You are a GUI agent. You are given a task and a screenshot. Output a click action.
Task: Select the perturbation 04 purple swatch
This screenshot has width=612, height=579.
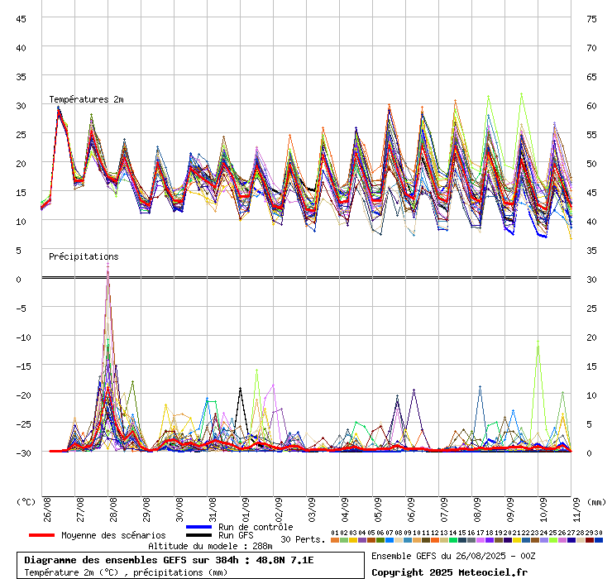click(362, 540)
